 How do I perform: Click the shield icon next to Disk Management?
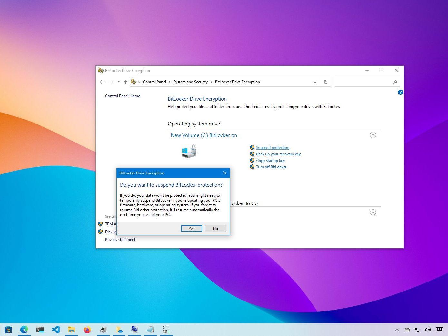click(100, 232)
